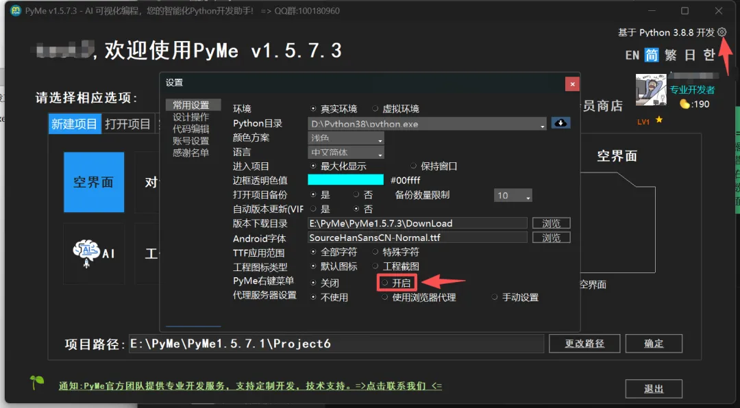
Task: Switch language to 日 (Japanese)
Action: (690, 55)
